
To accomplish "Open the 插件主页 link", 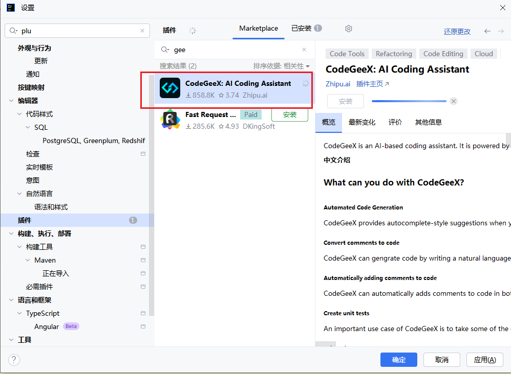I will (x=372, y=84).
